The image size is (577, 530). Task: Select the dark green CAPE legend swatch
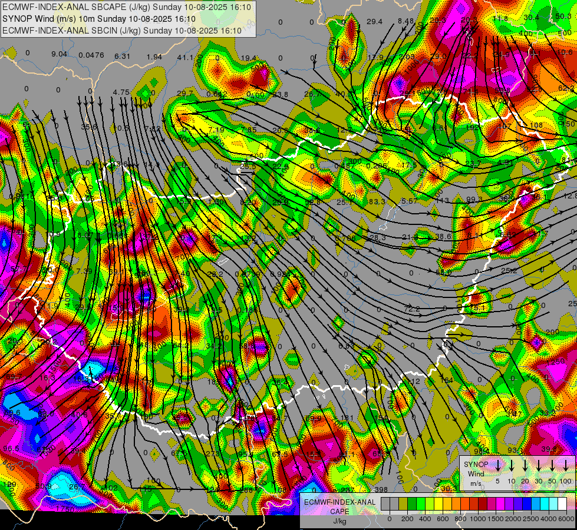point(412,503)
